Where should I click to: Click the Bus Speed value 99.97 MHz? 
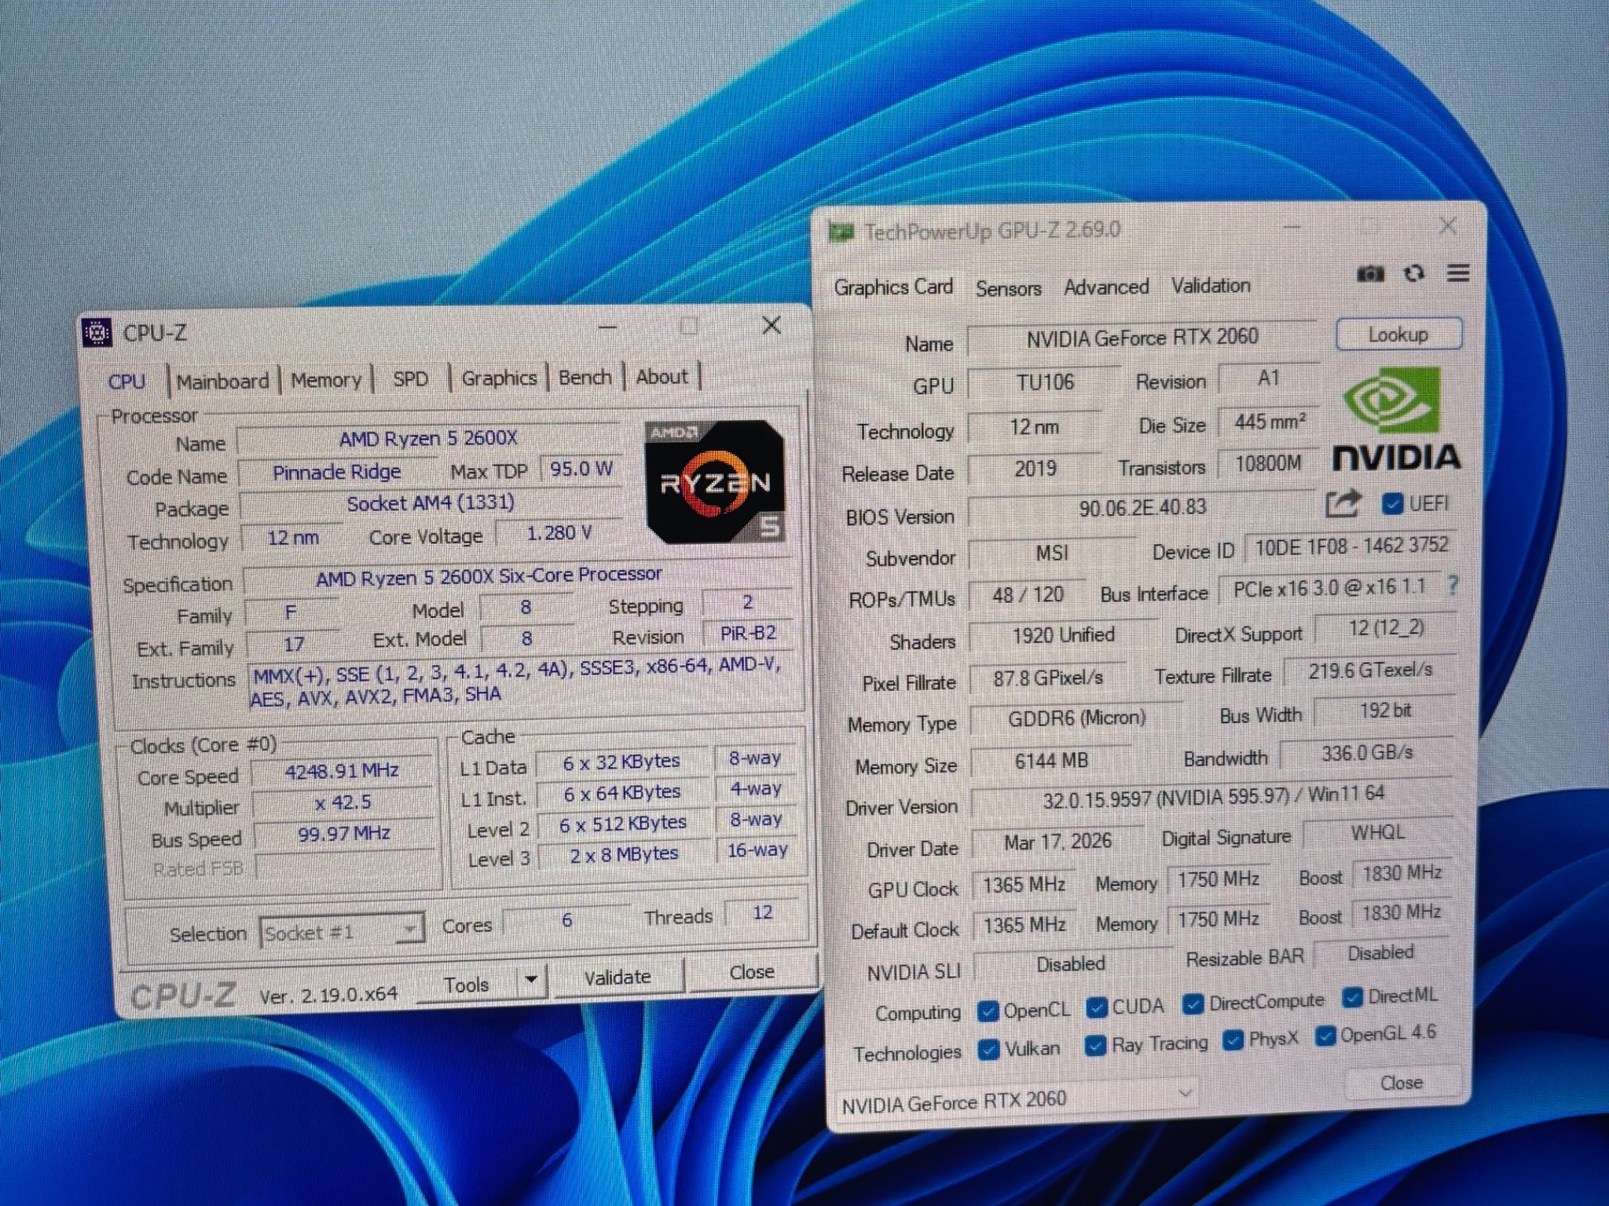click(343, 833)
